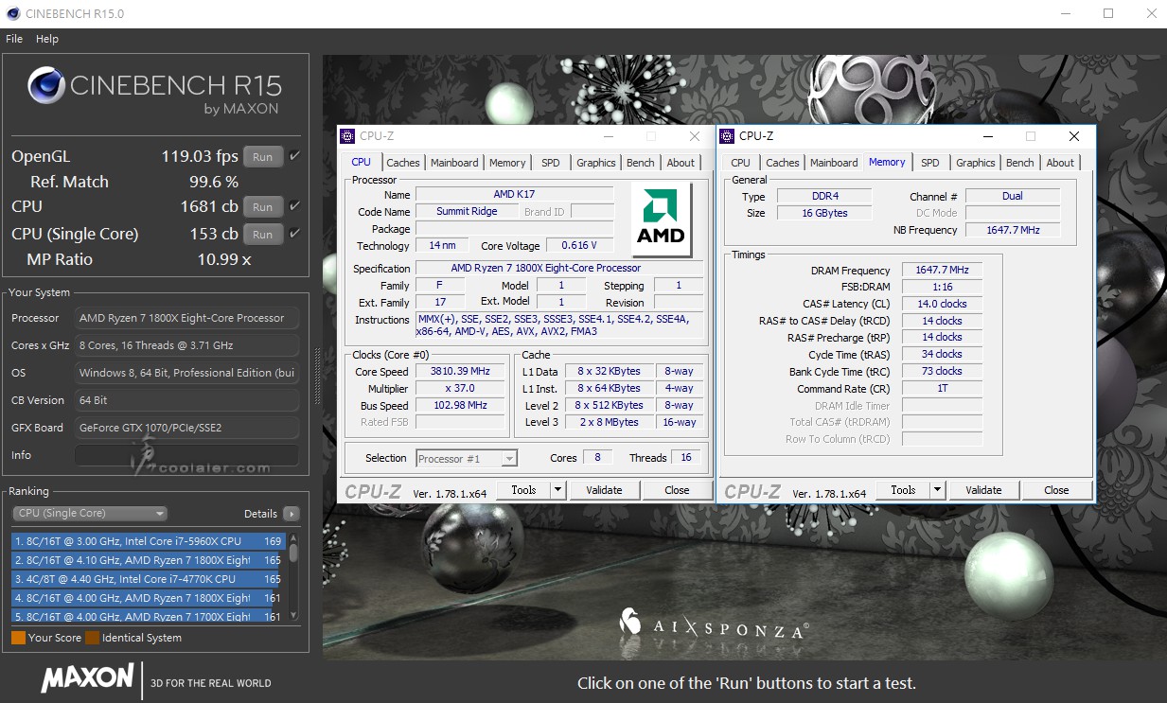Run the OpenGL benchmark
The height and width of the screenshot is (703, 1167).
[x=263, y=157]
